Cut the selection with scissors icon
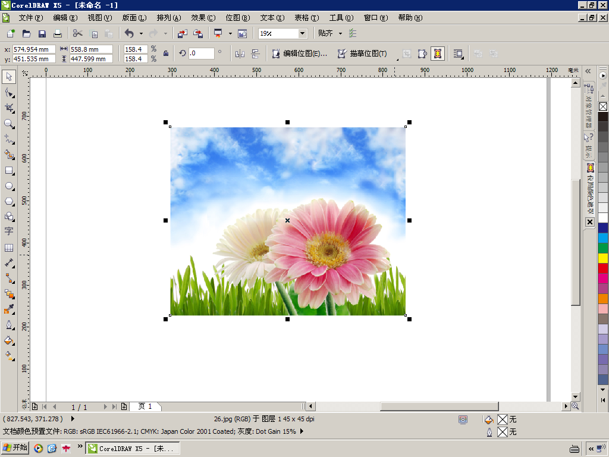Viewport: 609px width, 457px height. (78, 33)
